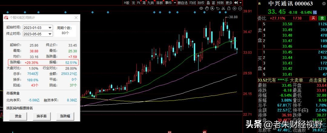
Task: Close the 个股K线区间统计 dialog
Action: 76,18
